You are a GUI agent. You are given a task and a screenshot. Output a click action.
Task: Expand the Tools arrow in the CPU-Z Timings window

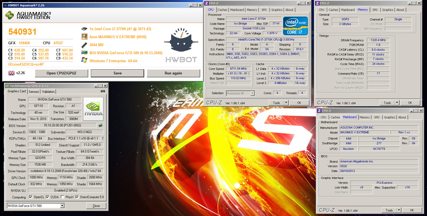click(x=397, y=103)
